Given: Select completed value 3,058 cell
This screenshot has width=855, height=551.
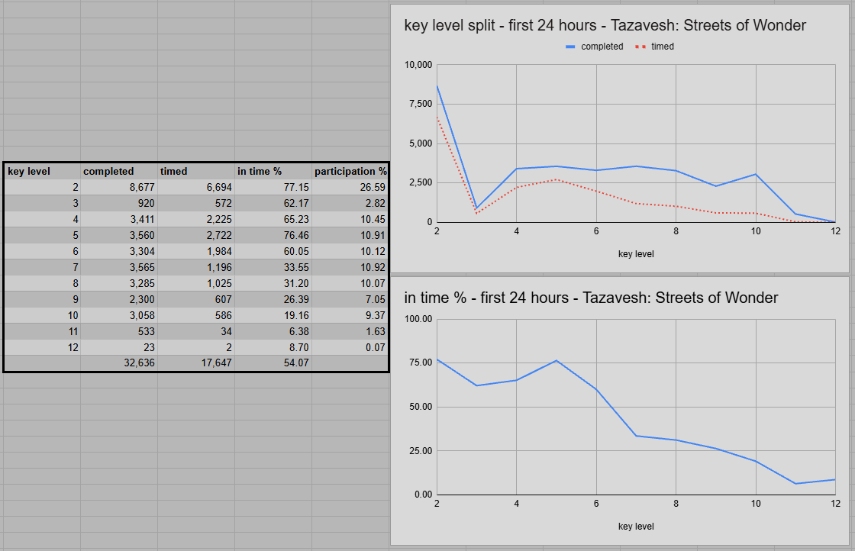Looking at the screenshot, I should [119, 315].
